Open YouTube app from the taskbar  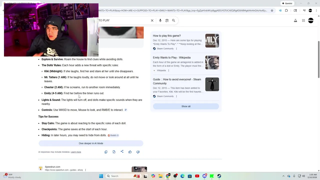(197, 176)
